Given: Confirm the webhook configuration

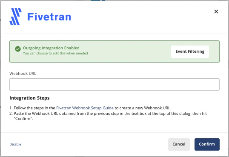Looking at the screenshot, I should click(207, 144).
